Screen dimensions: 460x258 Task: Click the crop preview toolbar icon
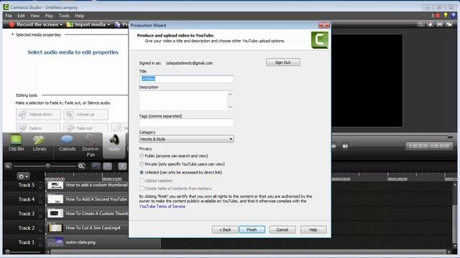[x=421, y=24]
